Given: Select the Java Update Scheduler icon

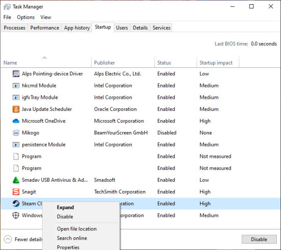Looking at the screenshot, I should point(16,109).
